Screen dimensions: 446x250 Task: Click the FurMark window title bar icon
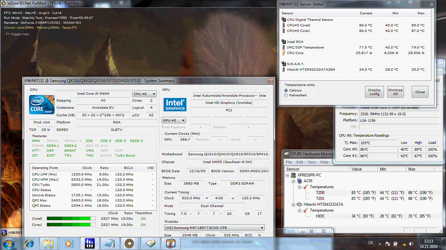(4, 3)
